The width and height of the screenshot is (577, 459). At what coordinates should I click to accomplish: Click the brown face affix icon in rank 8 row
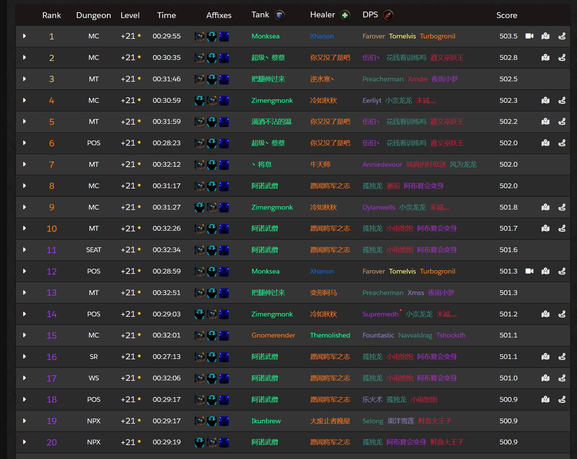coord(200,186)
